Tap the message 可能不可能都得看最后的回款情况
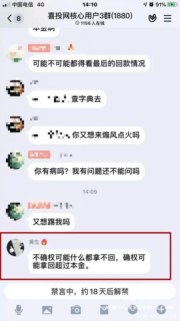 89,63
